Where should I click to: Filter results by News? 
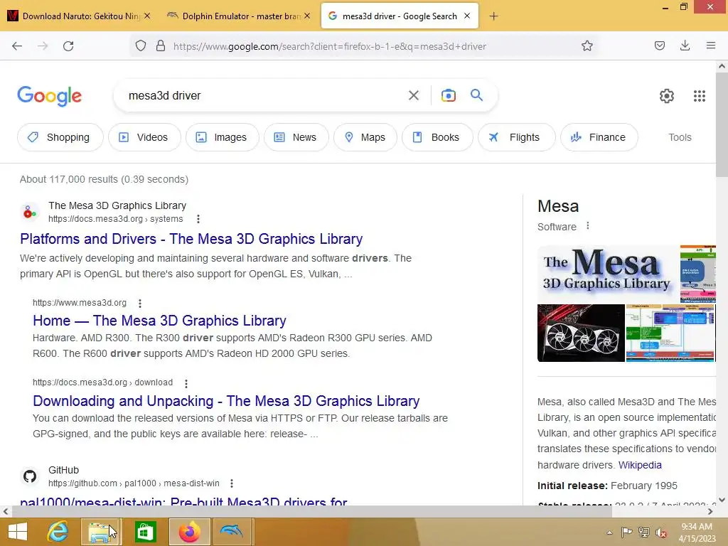click(x=296, y=137)
